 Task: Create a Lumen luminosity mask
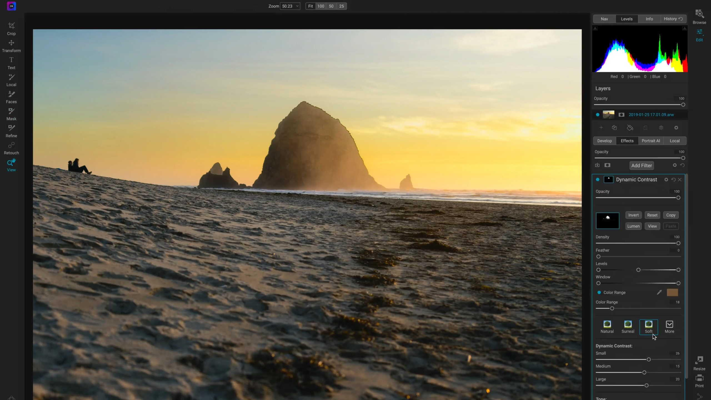click(x=633, y=226)
